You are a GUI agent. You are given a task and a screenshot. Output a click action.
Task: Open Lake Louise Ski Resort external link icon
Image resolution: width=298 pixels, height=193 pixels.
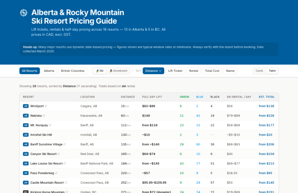point(65,163)
